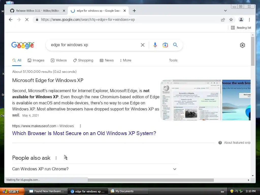
Task: Go back using the browser back arrow
Action: pyautogui.click(x=11, y=20)
